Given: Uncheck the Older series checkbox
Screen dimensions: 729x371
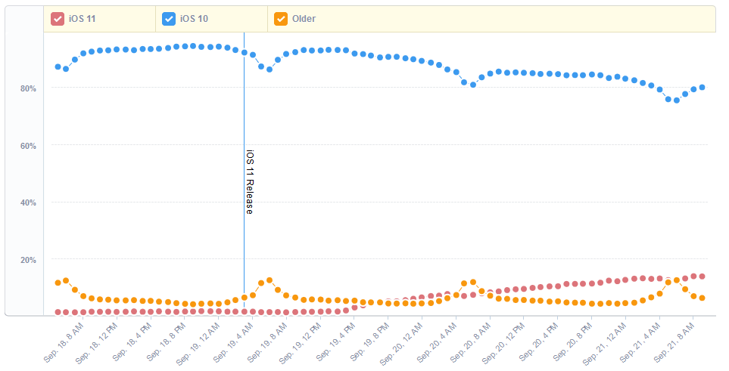Looking at the screenshot, I should (x=281, y=19).
